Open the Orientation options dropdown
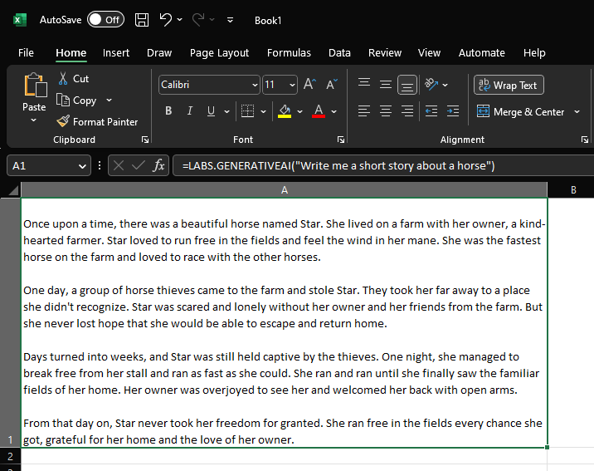 [445, 85]
